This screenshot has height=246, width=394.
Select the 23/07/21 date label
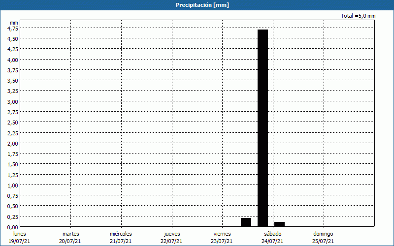[x=222, y=241]
